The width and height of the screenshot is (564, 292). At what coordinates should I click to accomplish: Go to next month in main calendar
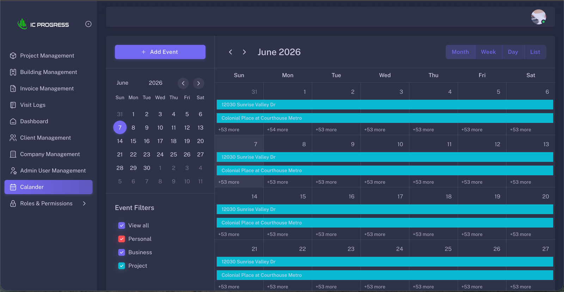point(244,52)
